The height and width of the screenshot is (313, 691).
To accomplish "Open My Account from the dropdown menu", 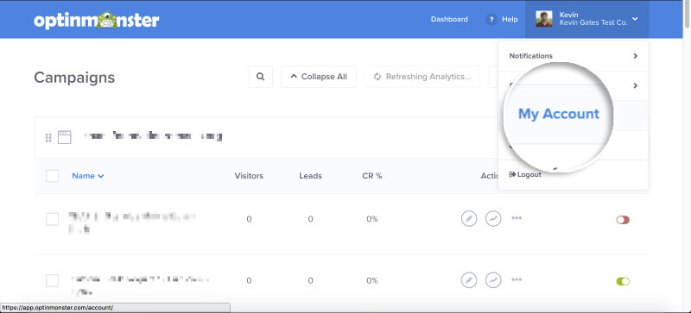I will click(x=558, y=114).
